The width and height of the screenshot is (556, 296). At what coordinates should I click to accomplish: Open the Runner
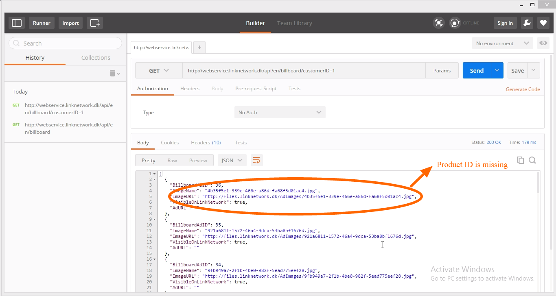pyautogui.click(x=42, y=23)
